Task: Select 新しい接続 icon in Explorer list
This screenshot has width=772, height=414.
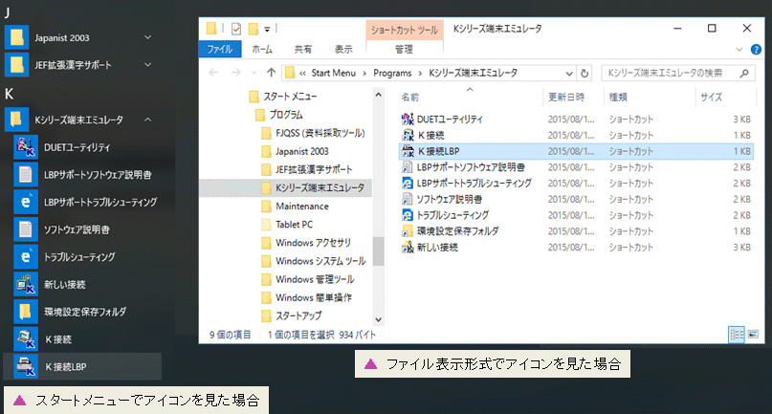Action: pyautogui.click(x=408, y=247)
